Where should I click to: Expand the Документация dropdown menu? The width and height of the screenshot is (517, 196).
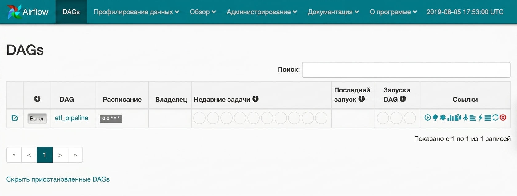pos(333,12)
